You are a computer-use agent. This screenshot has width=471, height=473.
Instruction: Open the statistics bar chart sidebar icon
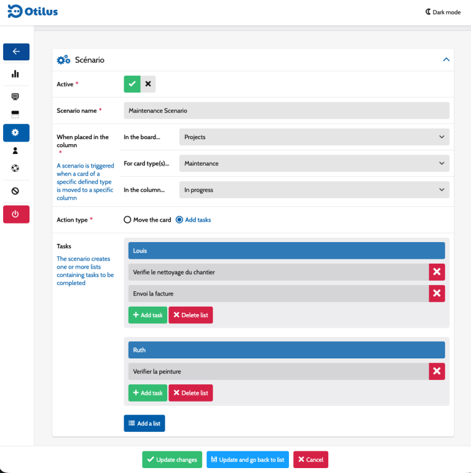click(x=15, y=74)
